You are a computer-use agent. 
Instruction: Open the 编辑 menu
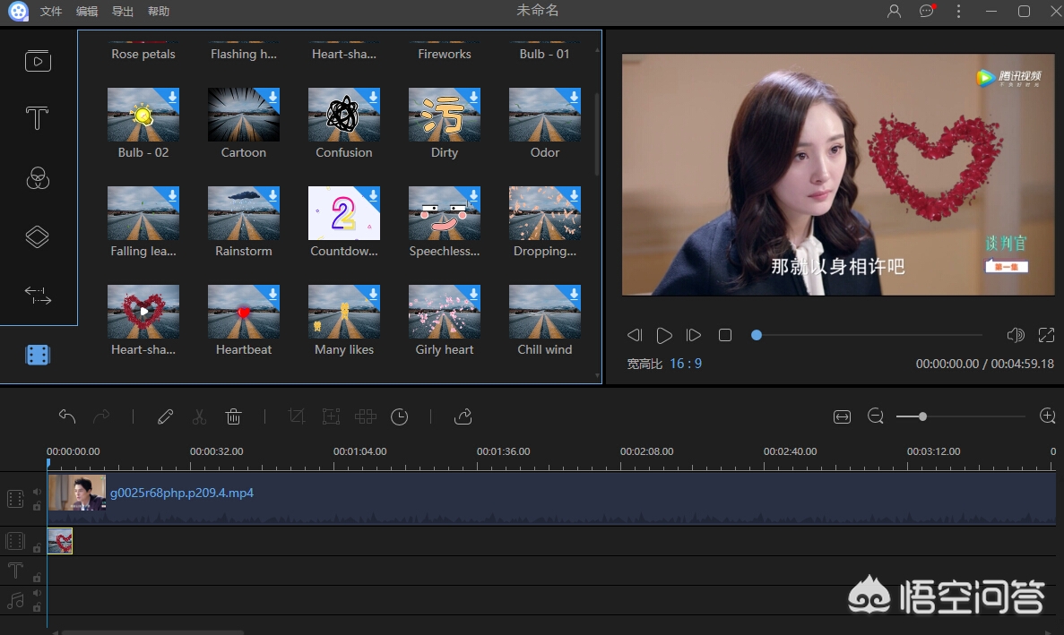tap(87, 12)
